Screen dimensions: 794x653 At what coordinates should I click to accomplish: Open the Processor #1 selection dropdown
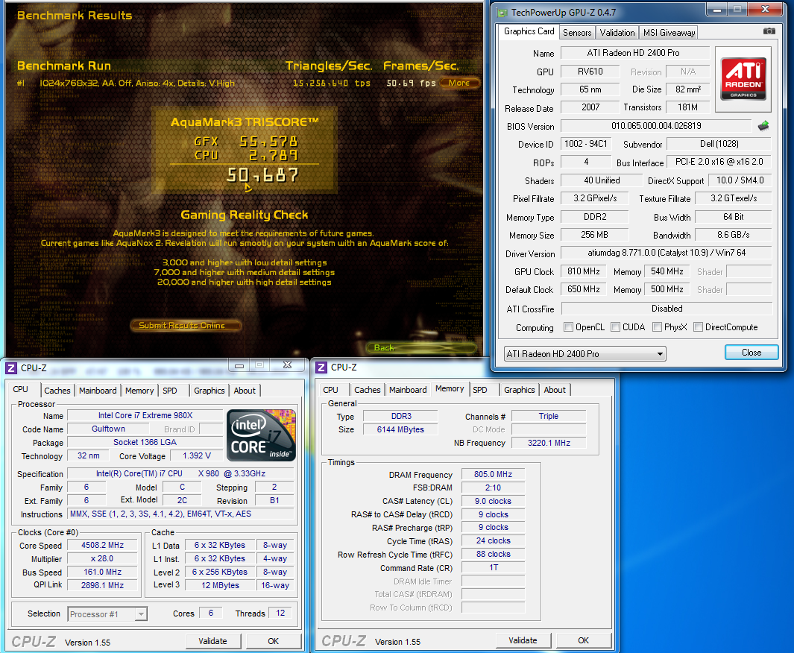click(107, 614)
